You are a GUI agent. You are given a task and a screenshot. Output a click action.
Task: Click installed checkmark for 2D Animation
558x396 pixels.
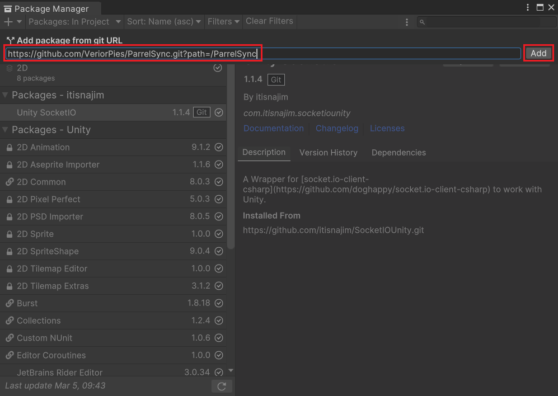pos(219,147)
